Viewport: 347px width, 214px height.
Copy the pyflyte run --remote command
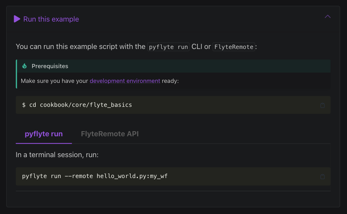[322, 176]
